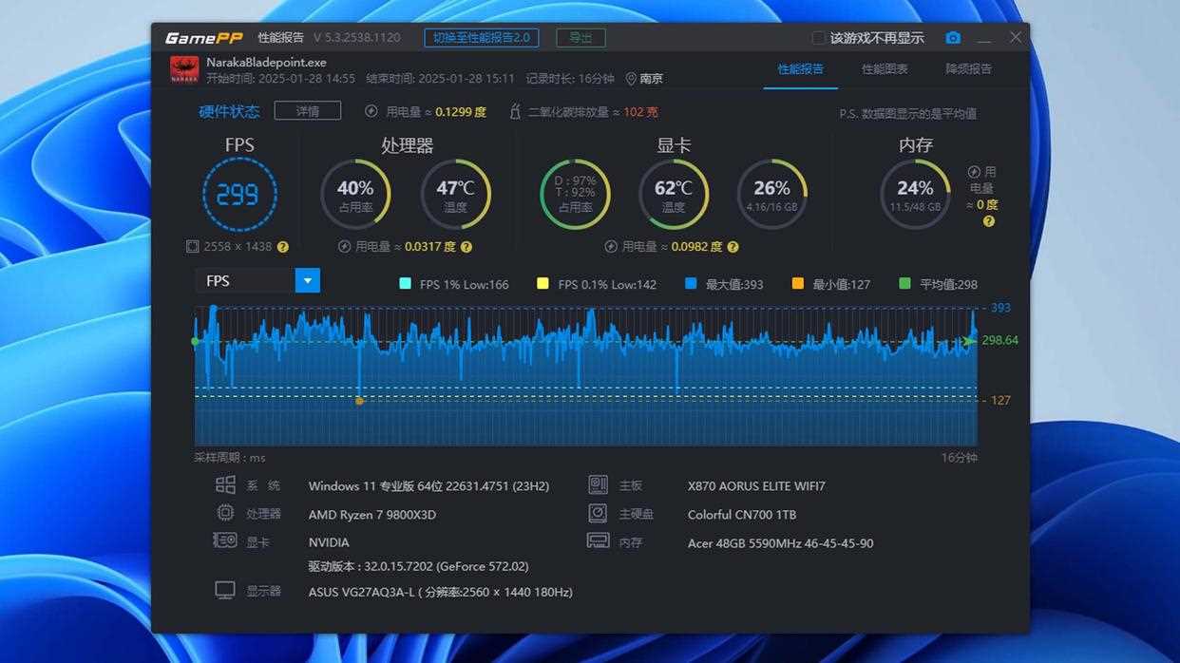Open hardware 详情 button

(308, 111)
